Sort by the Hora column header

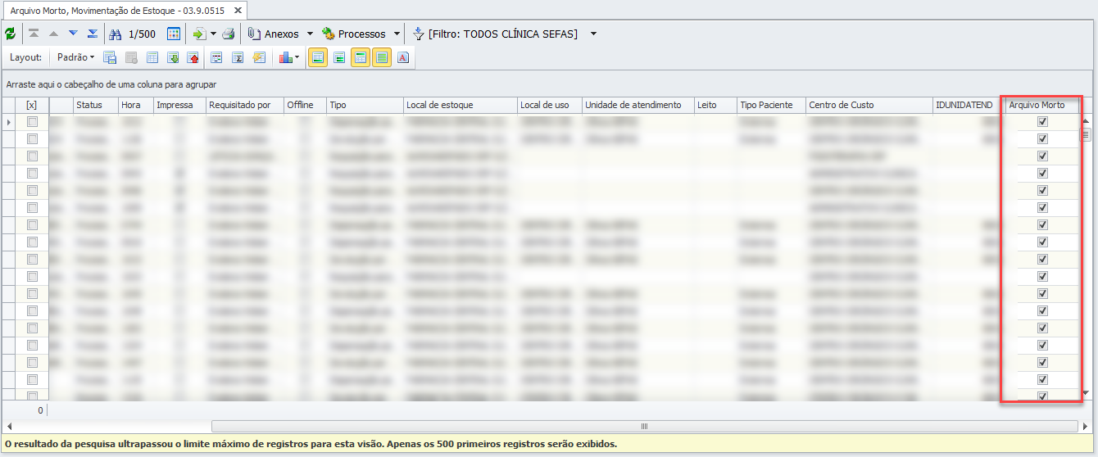[135, 105]
